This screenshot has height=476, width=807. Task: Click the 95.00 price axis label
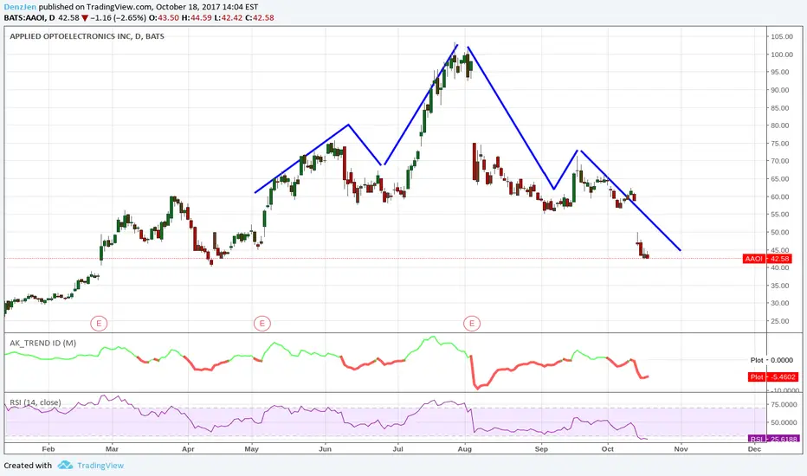(x=781, y=72)
